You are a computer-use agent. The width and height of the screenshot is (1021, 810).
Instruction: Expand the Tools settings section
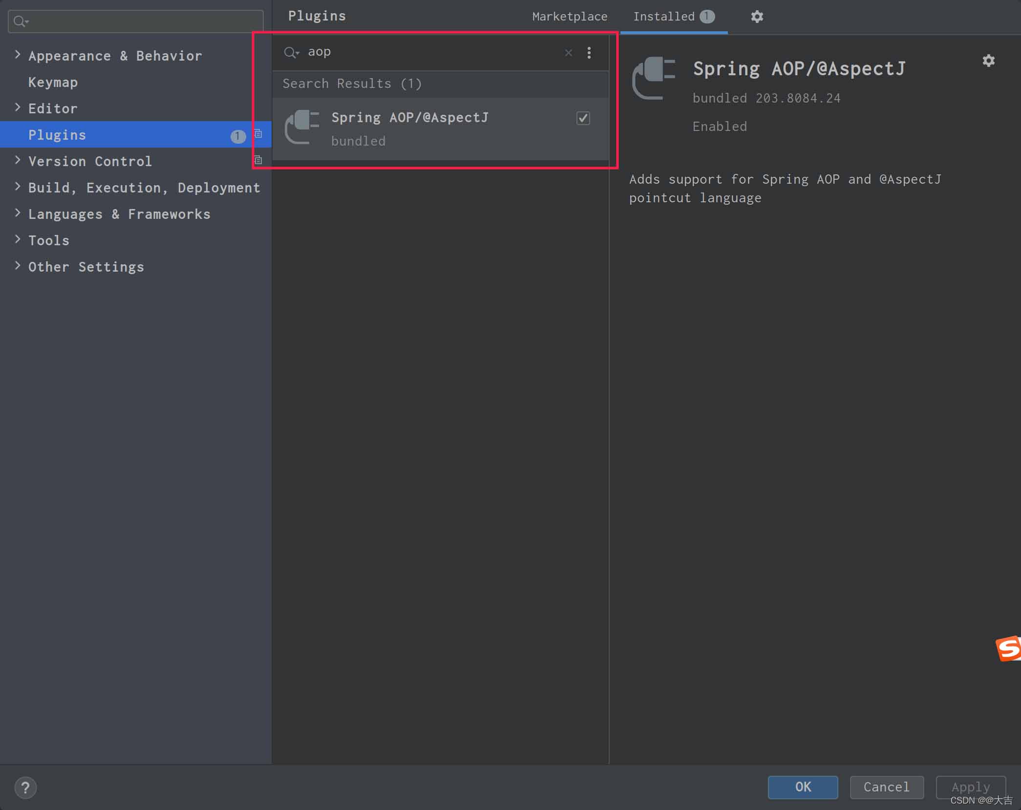tap(18, 239)
